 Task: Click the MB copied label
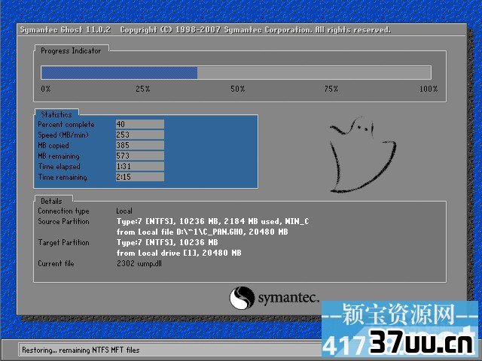tap(53, 145)
